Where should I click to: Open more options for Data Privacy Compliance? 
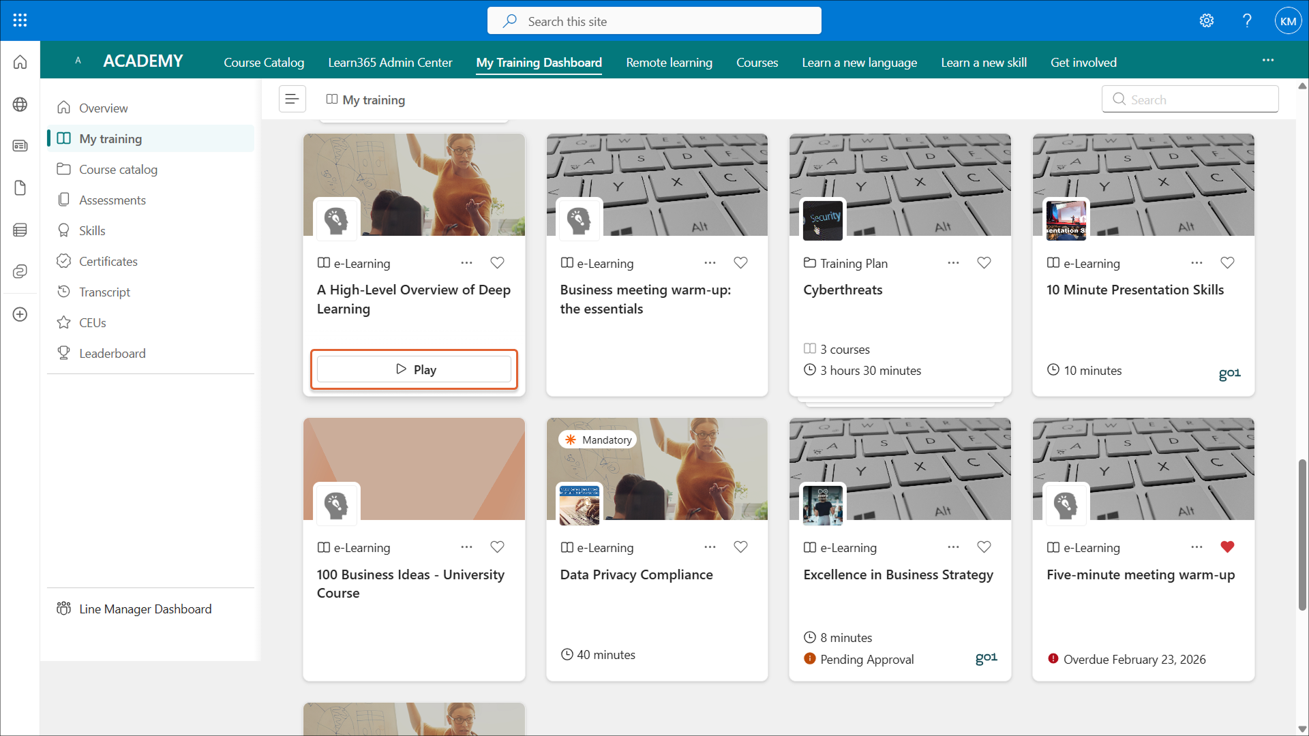pyautogui.click(x=710, y=547)
